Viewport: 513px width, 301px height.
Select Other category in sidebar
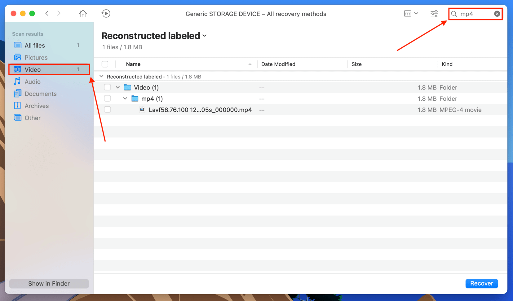pyautogui.click(x=49, y=118)
